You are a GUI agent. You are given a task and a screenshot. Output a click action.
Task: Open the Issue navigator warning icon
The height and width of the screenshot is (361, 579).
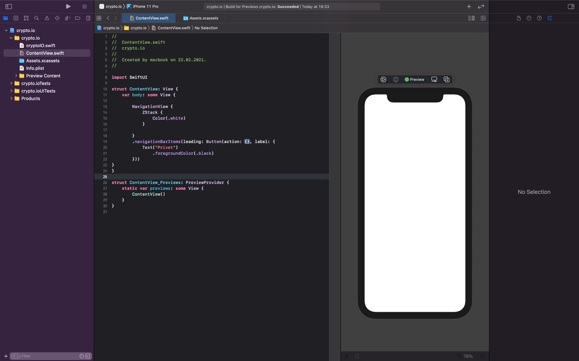click(x=47, y=18)
